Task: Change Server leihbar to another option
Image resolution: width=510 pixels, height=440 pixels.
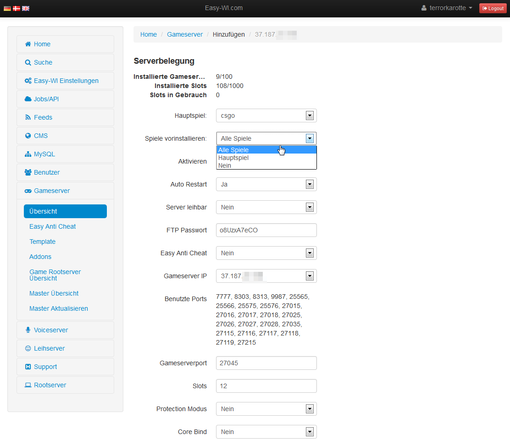Action: 310,207
